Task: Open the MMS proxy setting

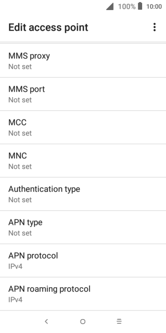Action: [x=83, y=61]
